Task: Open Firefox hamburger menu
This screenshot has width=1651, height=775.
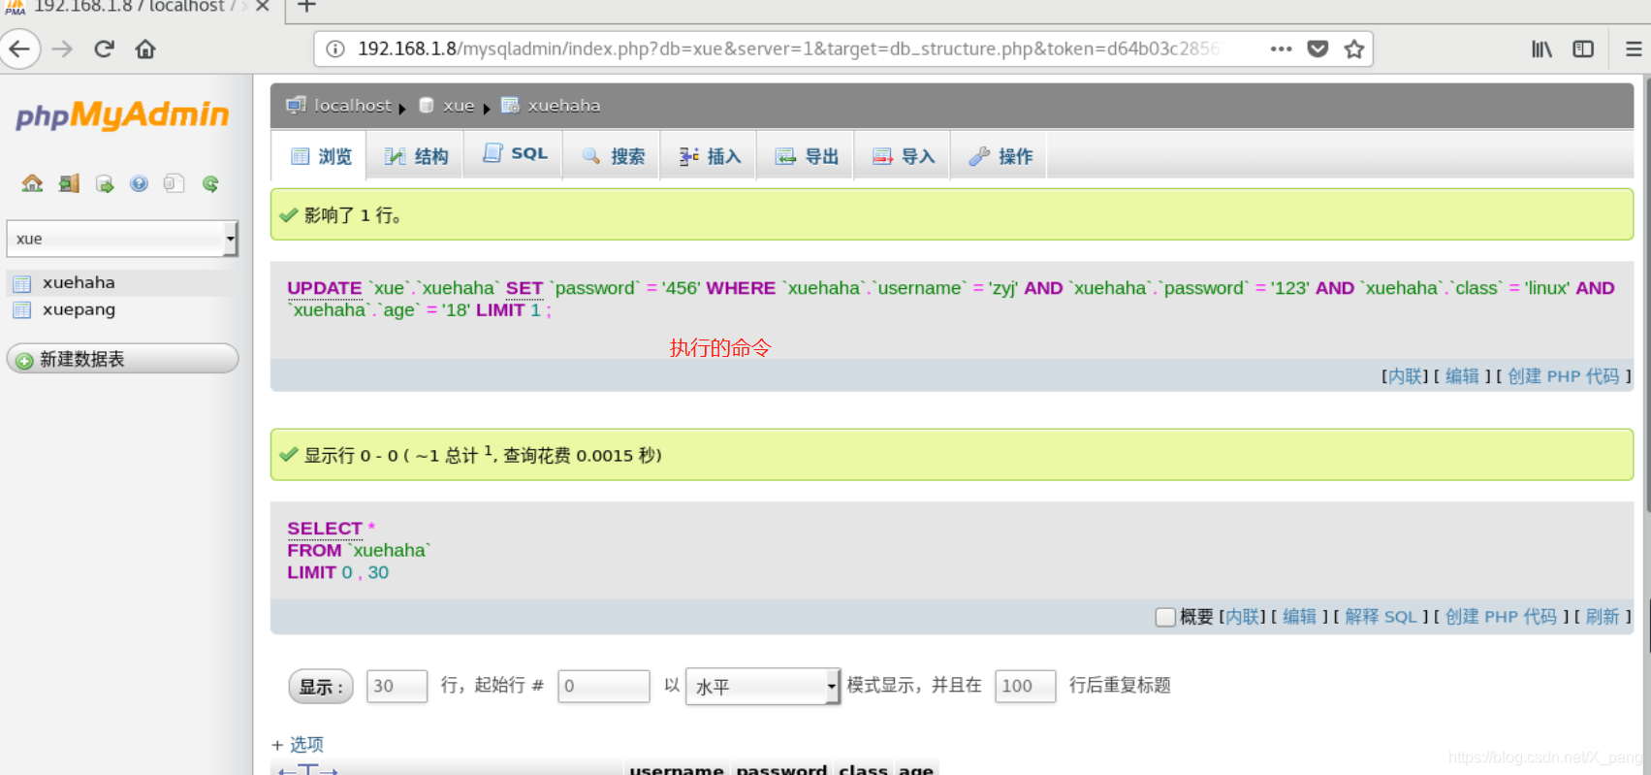Action: (x=1634, y=48)
